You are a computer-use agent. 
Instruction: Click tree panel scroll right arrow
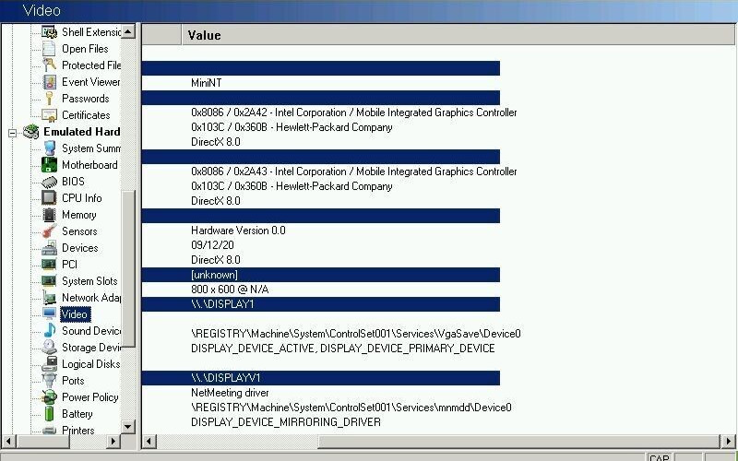[113, 442]
